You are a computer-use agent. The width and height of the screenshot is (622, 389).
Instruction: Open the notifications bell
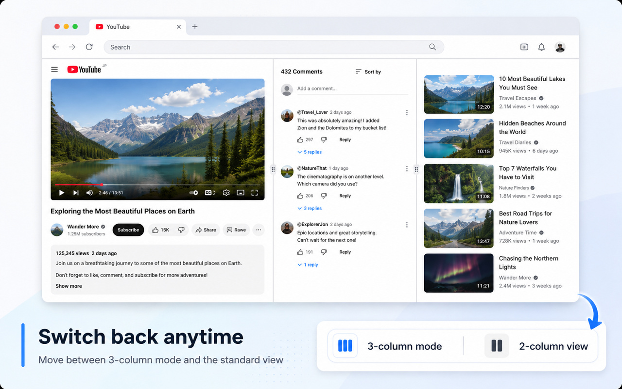pos(541,47)
